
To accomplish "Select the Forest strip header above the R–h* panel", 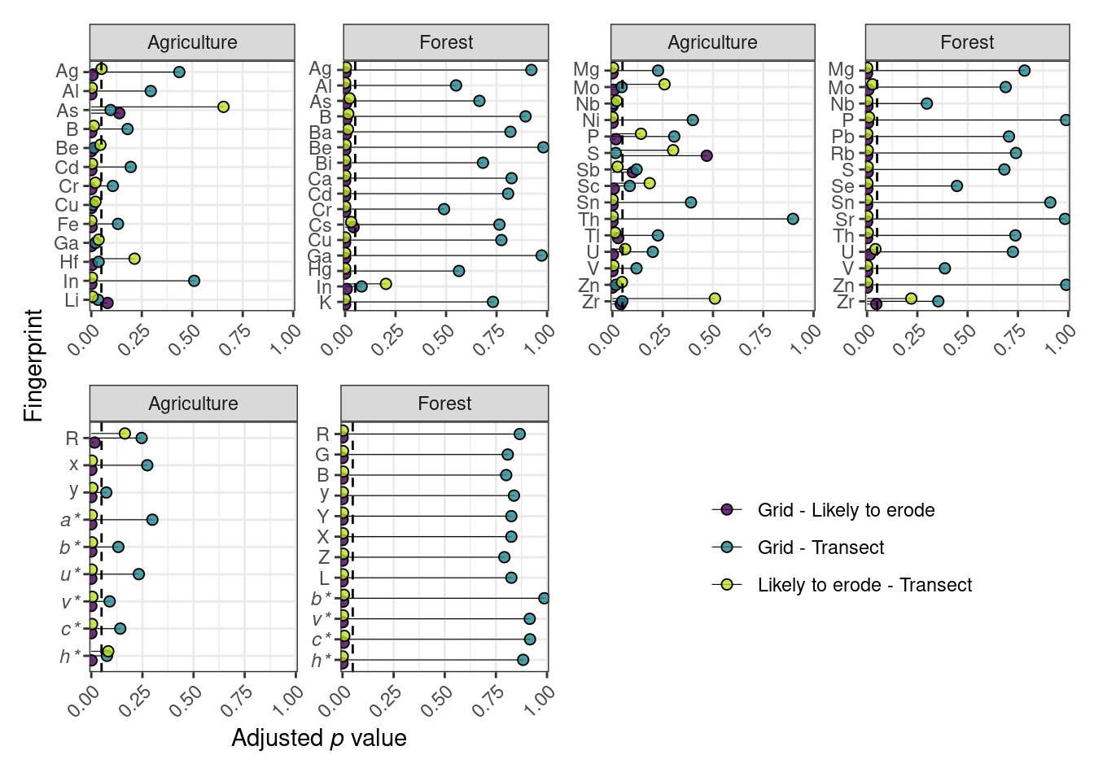I will (x=444, y=404).
